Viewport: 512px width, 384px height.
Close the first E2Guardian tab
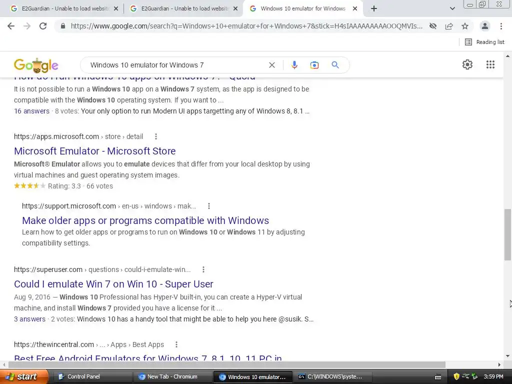[115, 9]
